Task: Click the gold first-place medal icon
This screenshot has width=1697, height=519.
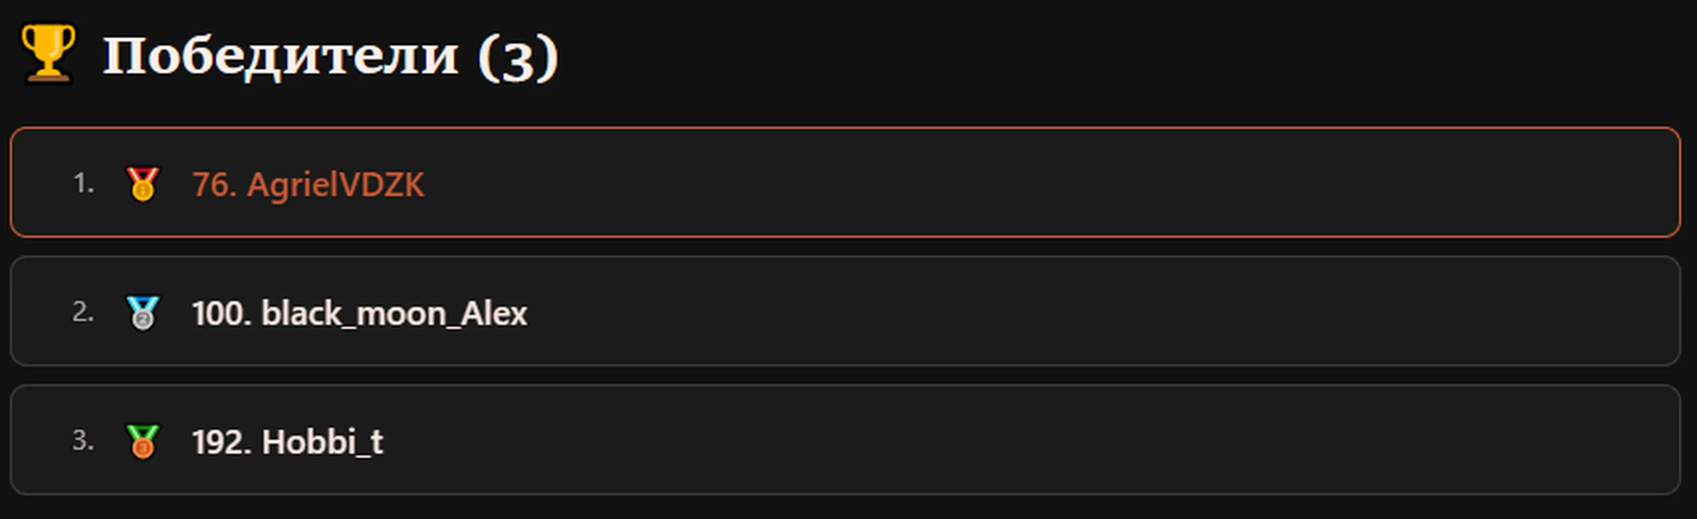Action: pos(142,184)
